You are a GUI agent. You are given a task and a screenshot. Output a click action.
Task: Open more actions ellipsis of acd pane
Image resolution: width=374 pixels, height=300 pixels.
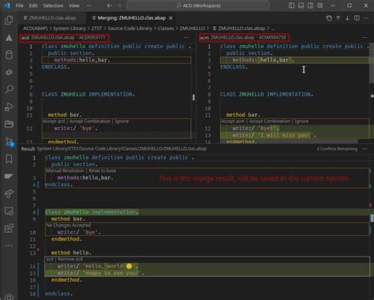click(186, 38)
